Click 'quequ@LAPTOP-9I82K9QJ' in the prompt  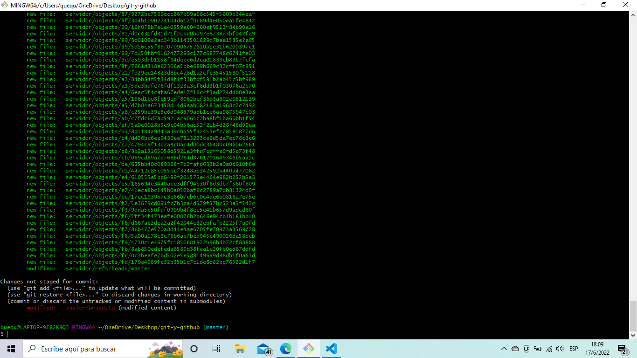click(x=35, y=327)
